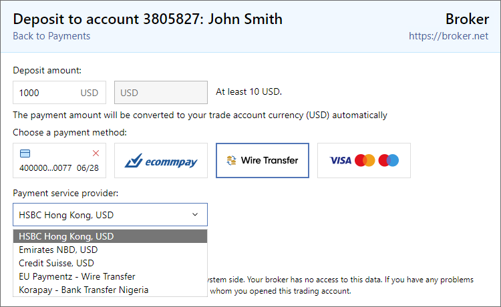The width and height of the screenshot is (501, 307).
Task: Collapse the provider dropdown chevron
Action: coord(195,215)
